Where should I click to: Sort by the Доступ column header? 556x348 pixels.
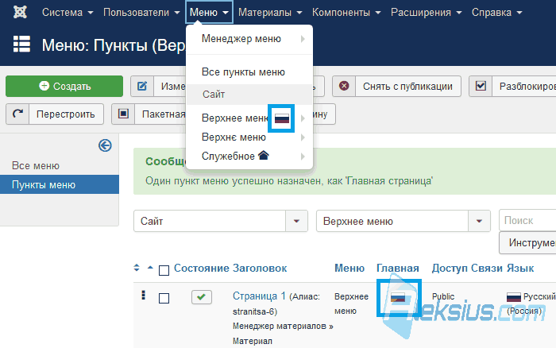[450, 269]
